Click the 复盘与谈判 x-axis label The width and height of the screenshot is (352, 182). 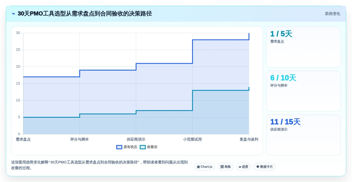pos(249,139)
